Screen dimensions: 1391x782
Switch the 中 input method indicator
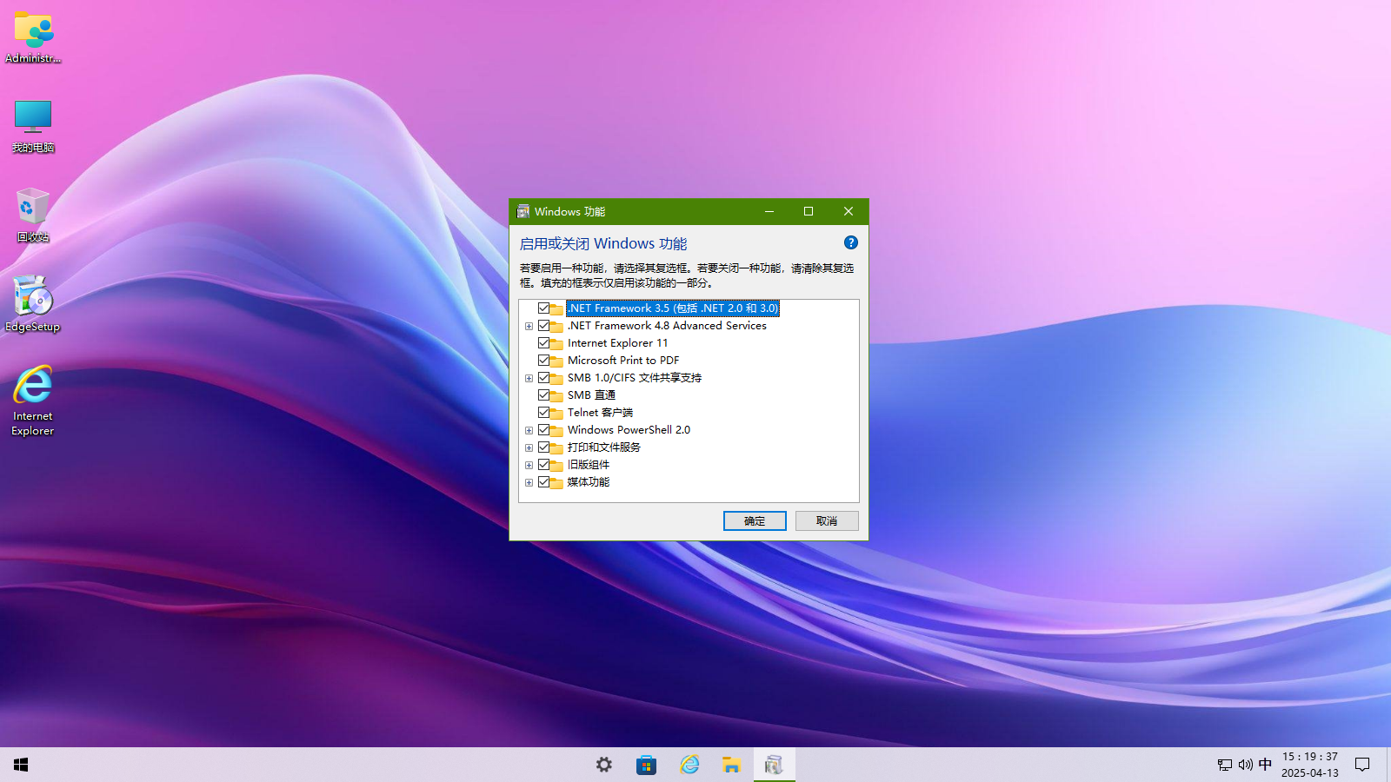click(1265, 765)
